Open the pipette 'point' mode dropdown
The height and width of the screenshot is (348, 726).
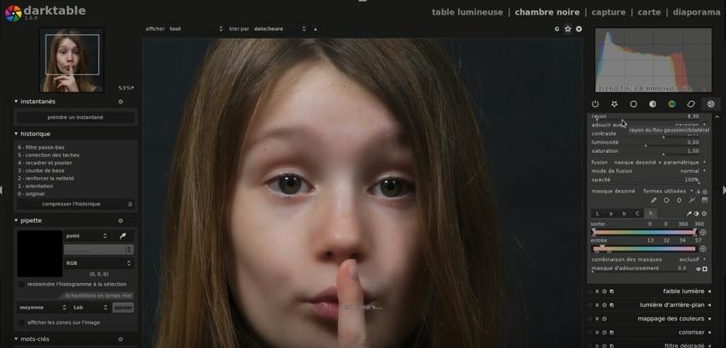(86, 236)
